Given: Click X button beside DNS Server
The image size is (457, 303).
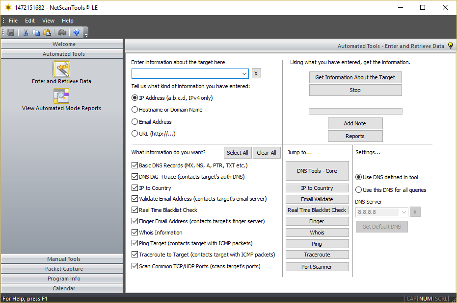Looking at the screenshot, I should pyautogui.click(x=415, y=212).
